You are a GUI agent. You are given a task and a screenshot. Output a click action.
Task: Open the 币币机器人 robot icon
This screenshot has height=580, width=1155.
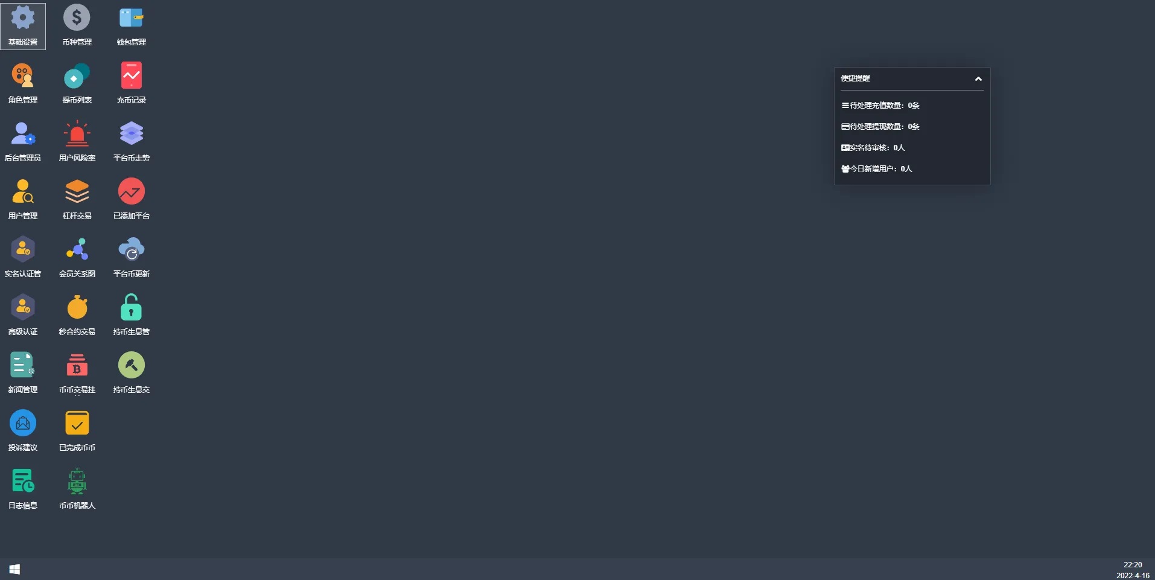(77, 482)
